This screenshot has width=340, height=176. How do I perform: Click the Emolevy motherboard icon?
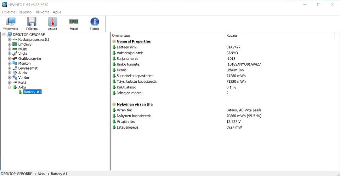click(x=15, y=44)
